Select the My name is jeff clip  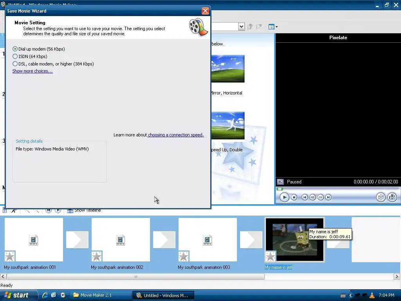point(294,239)
